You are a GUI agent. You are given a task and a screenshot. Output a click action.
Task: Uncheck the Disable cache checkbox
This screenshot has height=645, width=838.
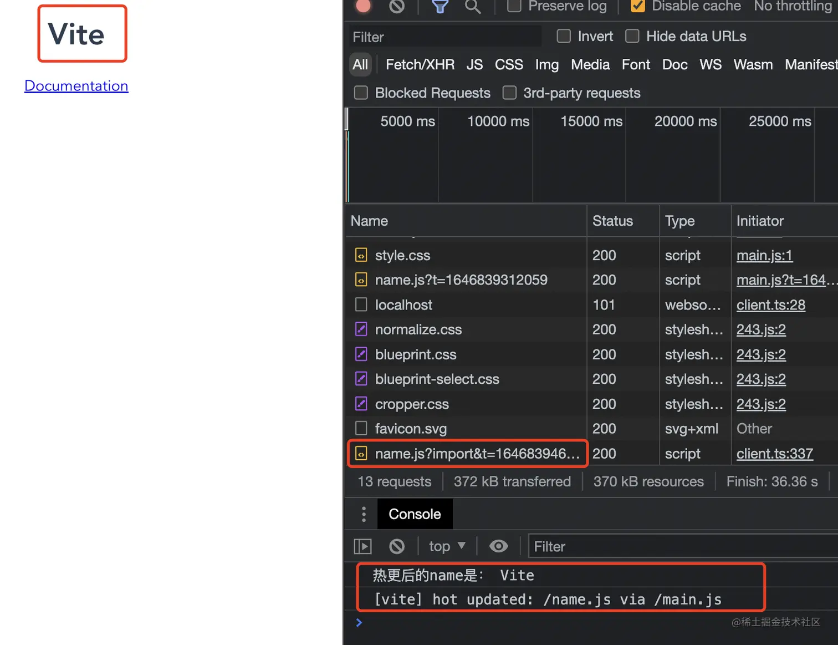pyautogui.click(x=638, y=6)
